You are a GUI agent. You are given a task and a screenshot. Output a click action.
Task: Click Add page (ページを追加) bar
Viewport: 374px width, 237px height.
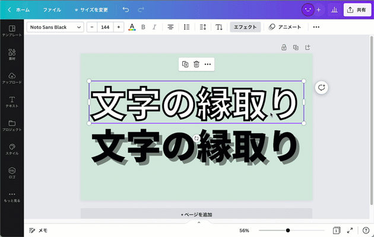click(196, 214)
